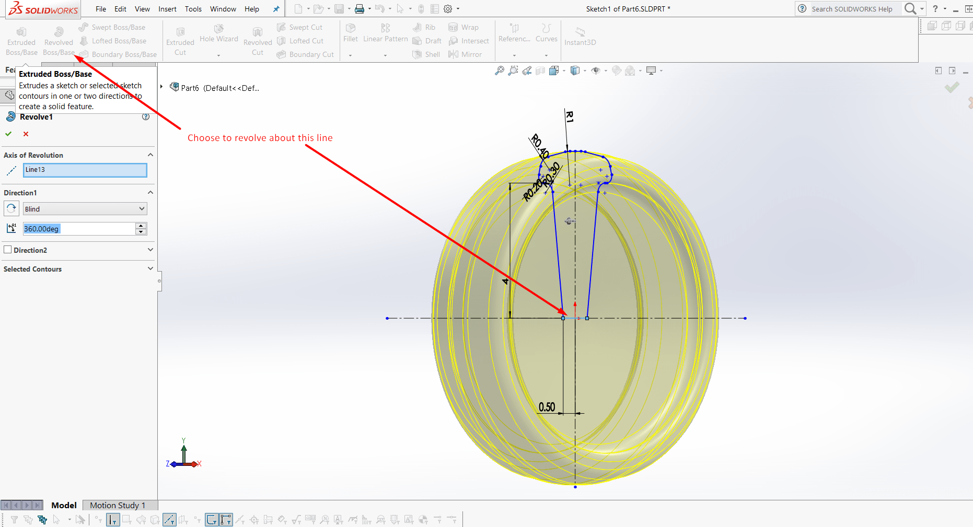This screenshot has height=527, width=973.
Task: Click the Draft feature tool
Action: tap(427, 41)
